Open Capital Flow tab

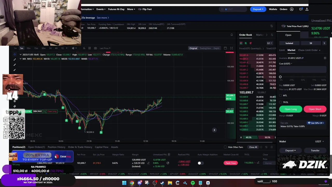click(x=102, y=147)
